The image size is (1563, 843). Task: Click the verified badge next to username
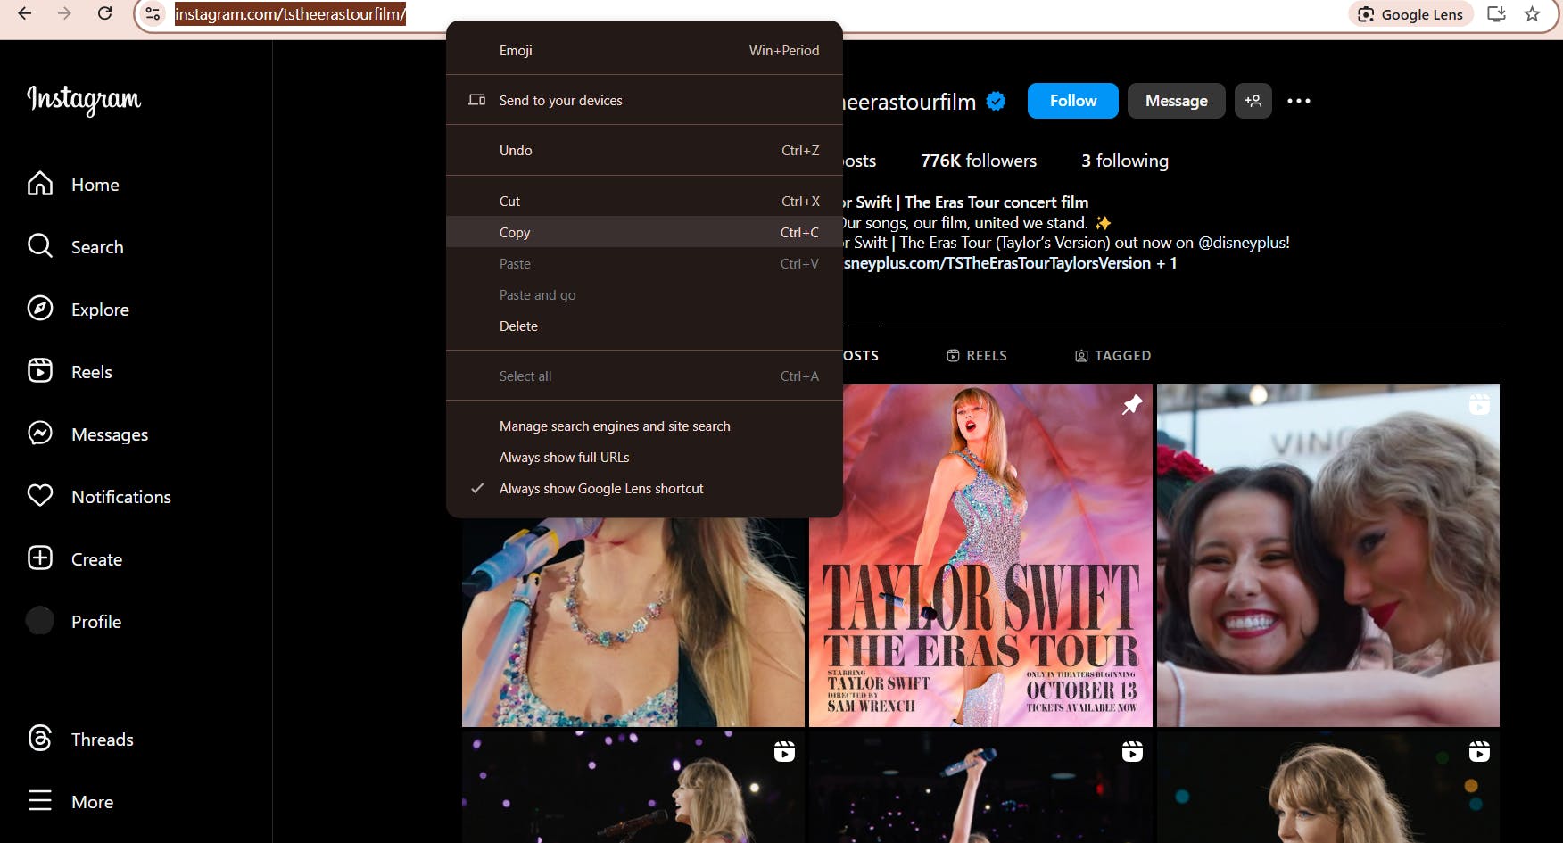997,102
